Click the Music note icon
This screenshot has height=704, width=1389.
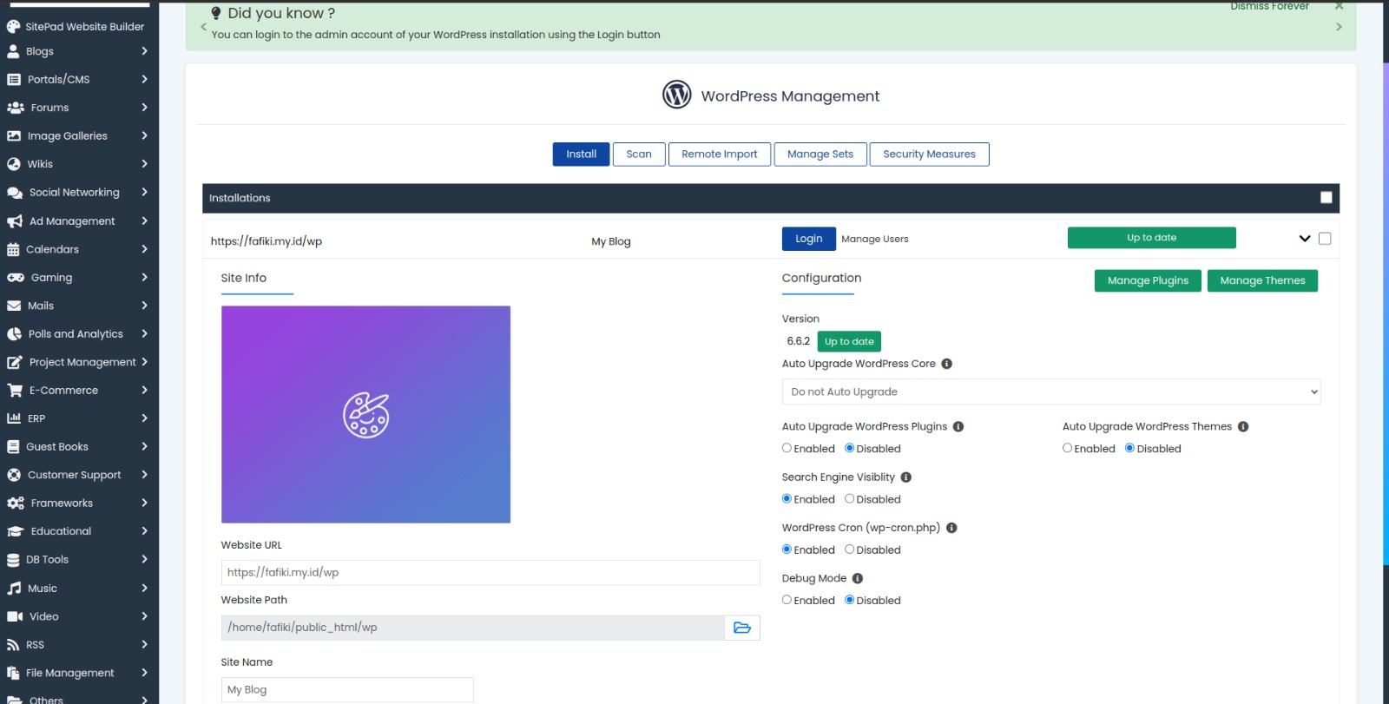(14, 589)
